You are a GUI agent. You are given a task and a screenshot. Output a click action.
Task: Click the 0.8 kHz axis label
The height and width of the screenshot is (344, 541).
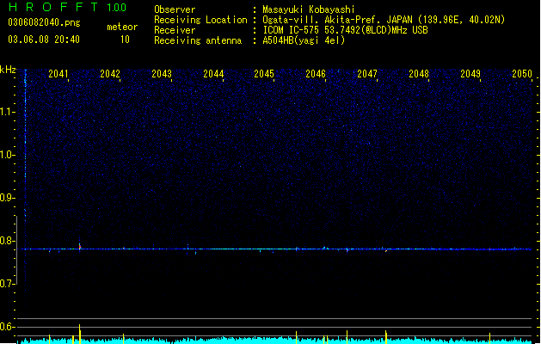coord(8,241)
